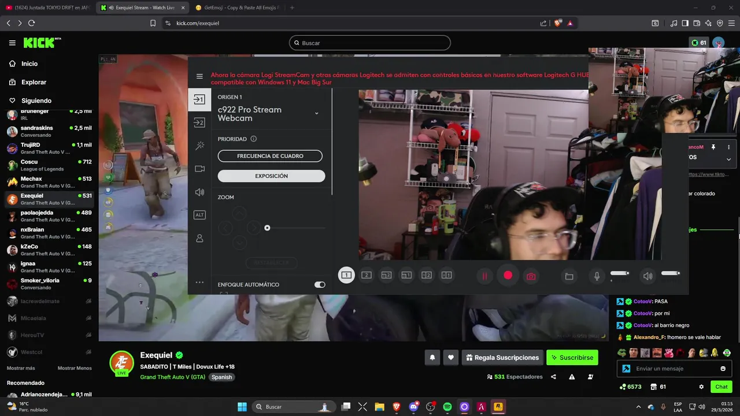Mute the speaker output in Logi Capture

click(647, 276)
